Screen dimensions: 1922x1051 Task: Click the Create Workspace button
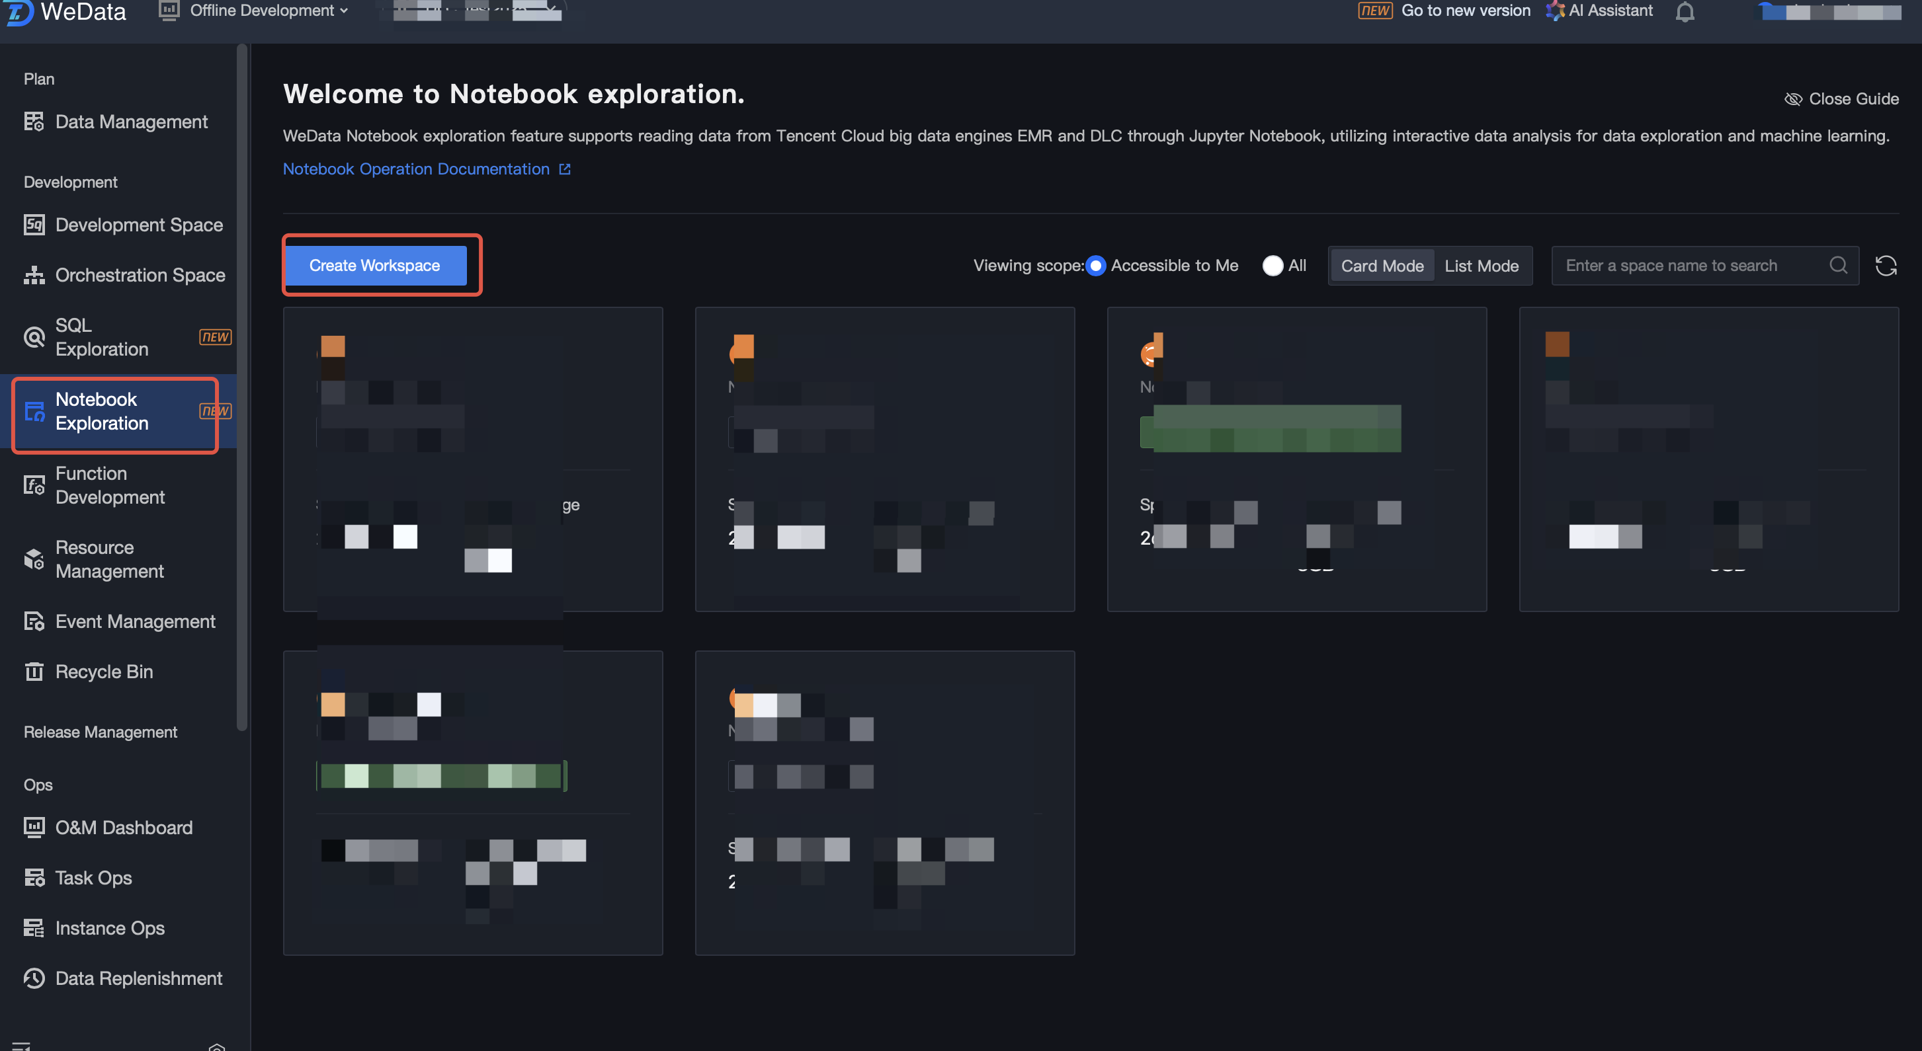click(374, 266)
